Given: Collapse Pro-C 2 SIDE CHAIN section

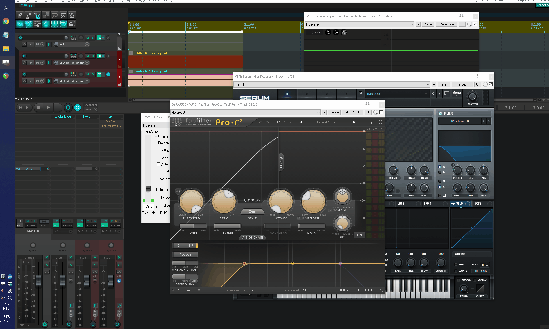Looking at the screenshot, I should (x=252, y=238).
